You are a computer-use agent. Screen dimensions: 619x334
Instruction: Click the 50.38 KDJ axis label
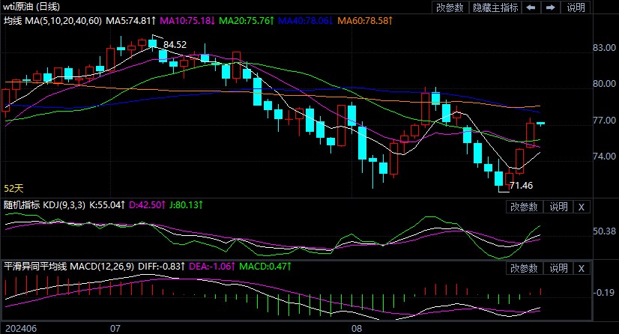click(x=604, y=231)
